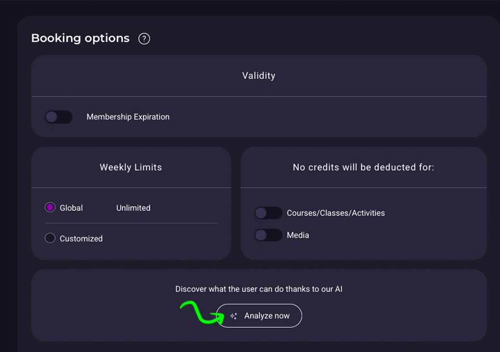
Task: Click the Booking options heading
Action: pyautogui.click(x=80, y=38)
